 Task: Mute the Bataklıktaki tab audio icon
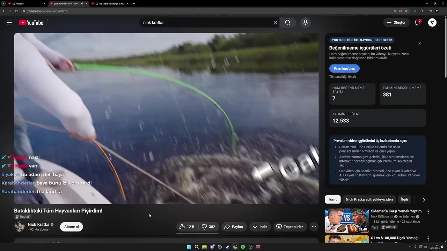[x=82, y=3]
